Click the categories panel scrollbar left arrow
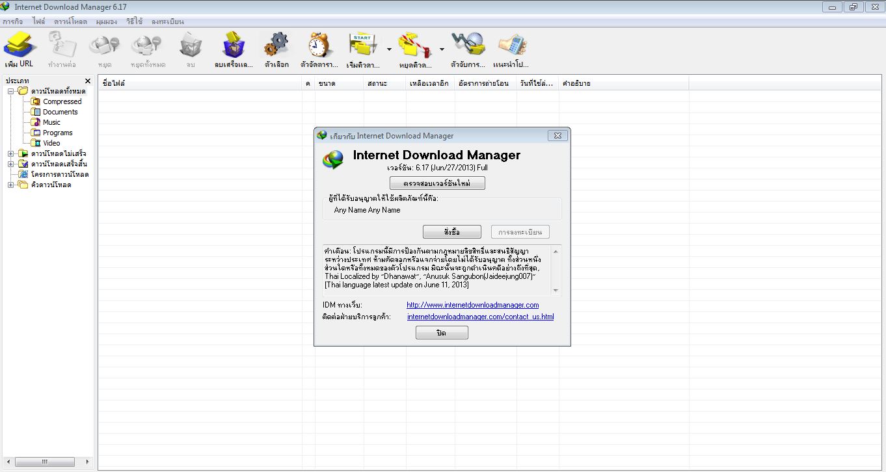This screenshot has width=886, height=472. tap(8, 462)
